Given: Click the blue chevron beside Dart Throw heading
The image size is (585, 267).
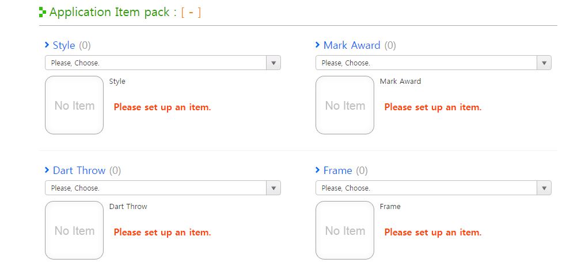Looking at the screenshot, I should tap(47, 170).
